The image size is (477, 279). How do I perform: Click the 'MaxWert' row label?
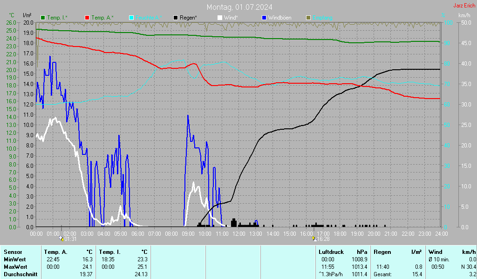(15, 267)
